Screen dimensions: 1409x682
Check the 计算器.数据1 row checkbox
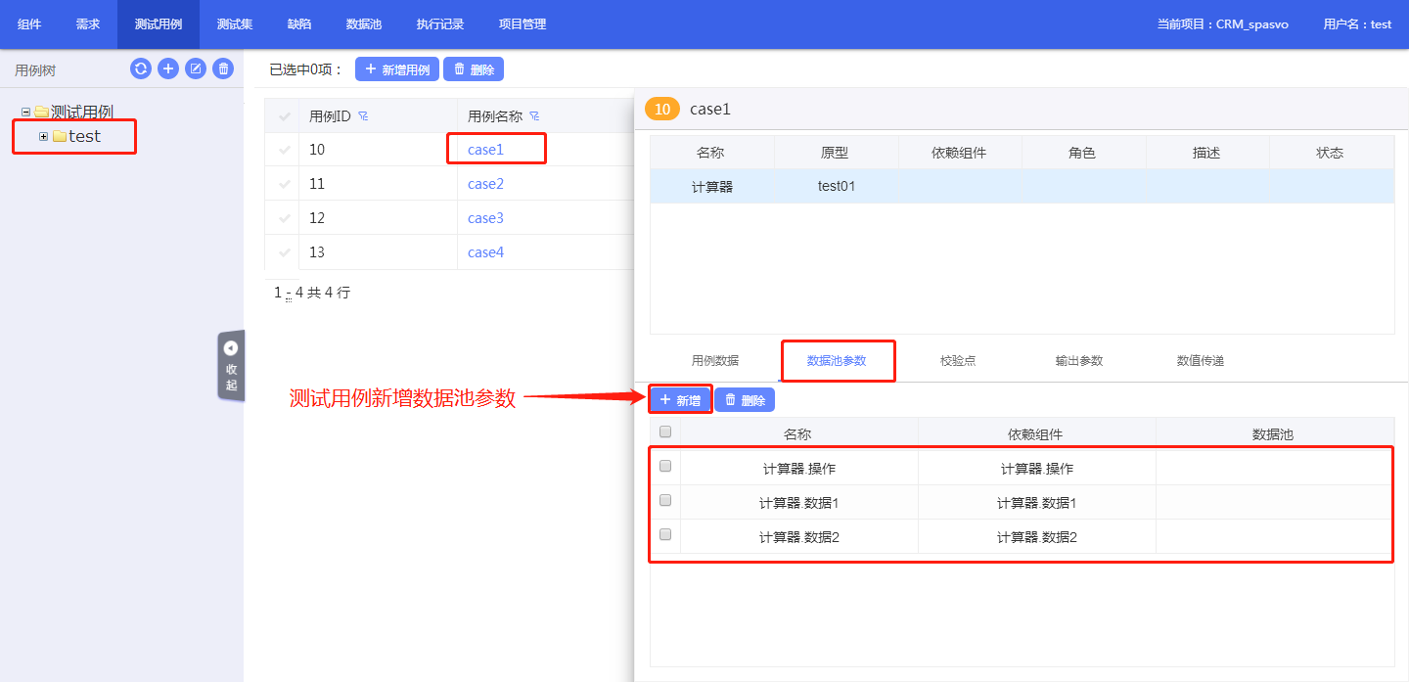click(x=665, y=500)
